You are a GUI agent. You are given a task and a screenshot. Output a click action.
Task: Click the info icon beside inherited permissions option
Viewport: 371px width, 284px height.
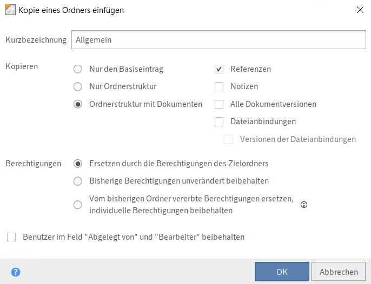(x=304, y=205)
